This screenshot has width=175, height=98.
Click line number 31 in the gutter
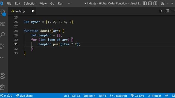coord(16,44)
